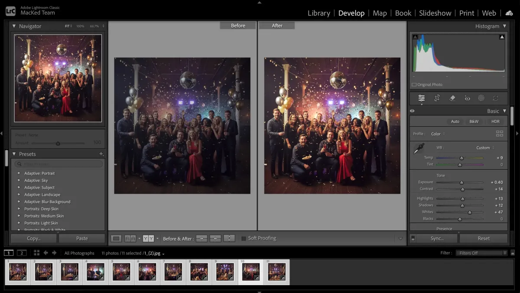
Task: Open the Filters Off dropdown
Action: pyautogui.click(x=481, y=253)
